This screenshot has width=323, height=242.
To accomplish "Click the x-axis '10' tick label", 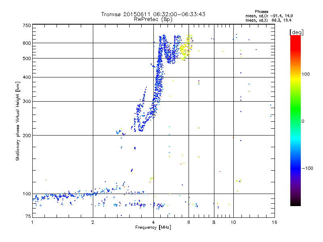I will coord(233,222).
